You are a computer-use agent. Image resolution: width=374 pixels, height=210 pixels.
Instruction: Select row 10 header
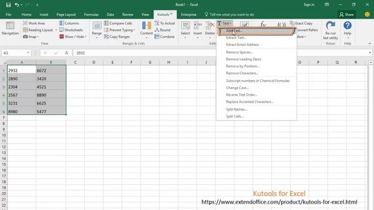coord(4,135)
